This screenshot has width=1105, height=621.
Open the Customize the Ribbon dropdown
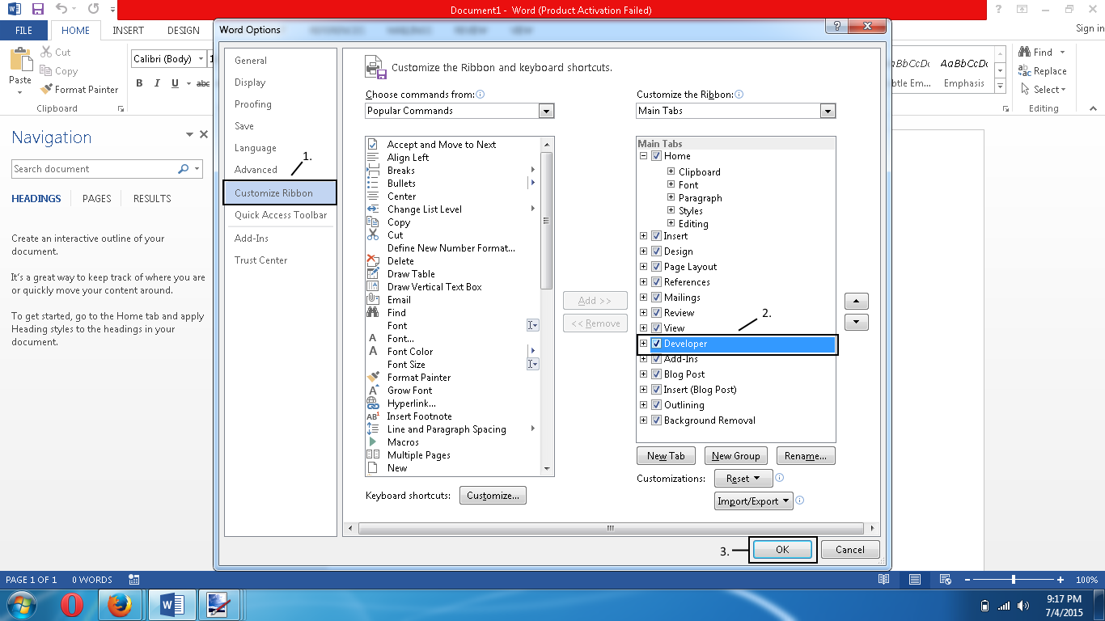point(828,111)
